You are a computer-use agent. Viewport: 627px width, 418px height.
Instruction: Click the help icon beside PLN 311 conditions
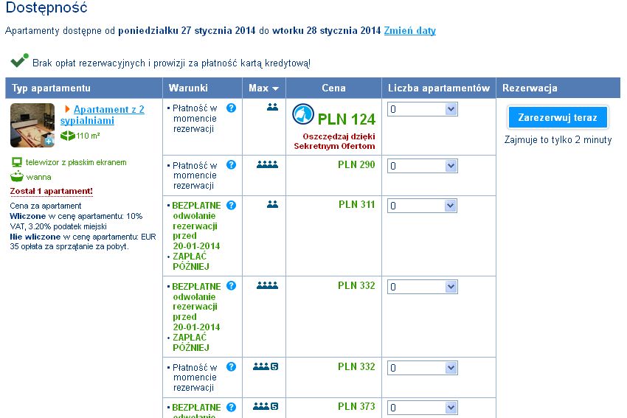tap(231, 205)
